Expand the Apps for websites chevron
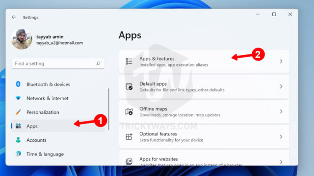Viewport: 314px width, 176px height. [281, 162]
